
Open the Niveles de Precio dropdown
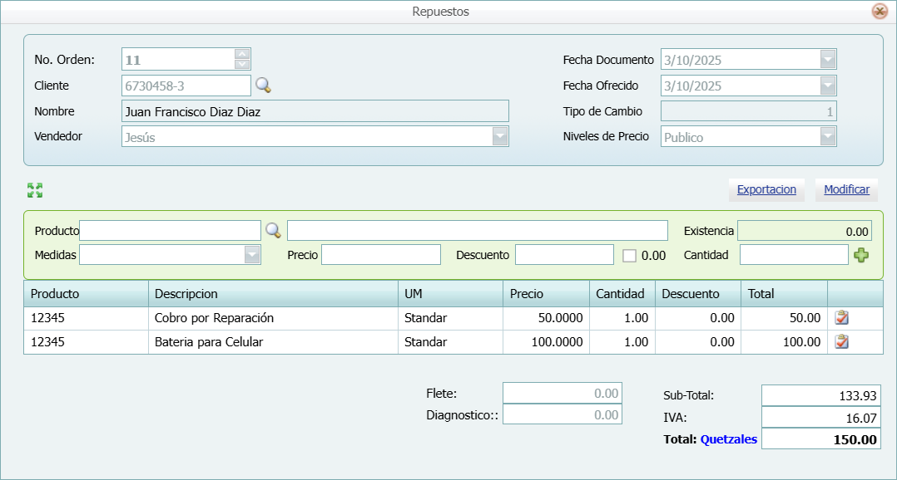829,135
